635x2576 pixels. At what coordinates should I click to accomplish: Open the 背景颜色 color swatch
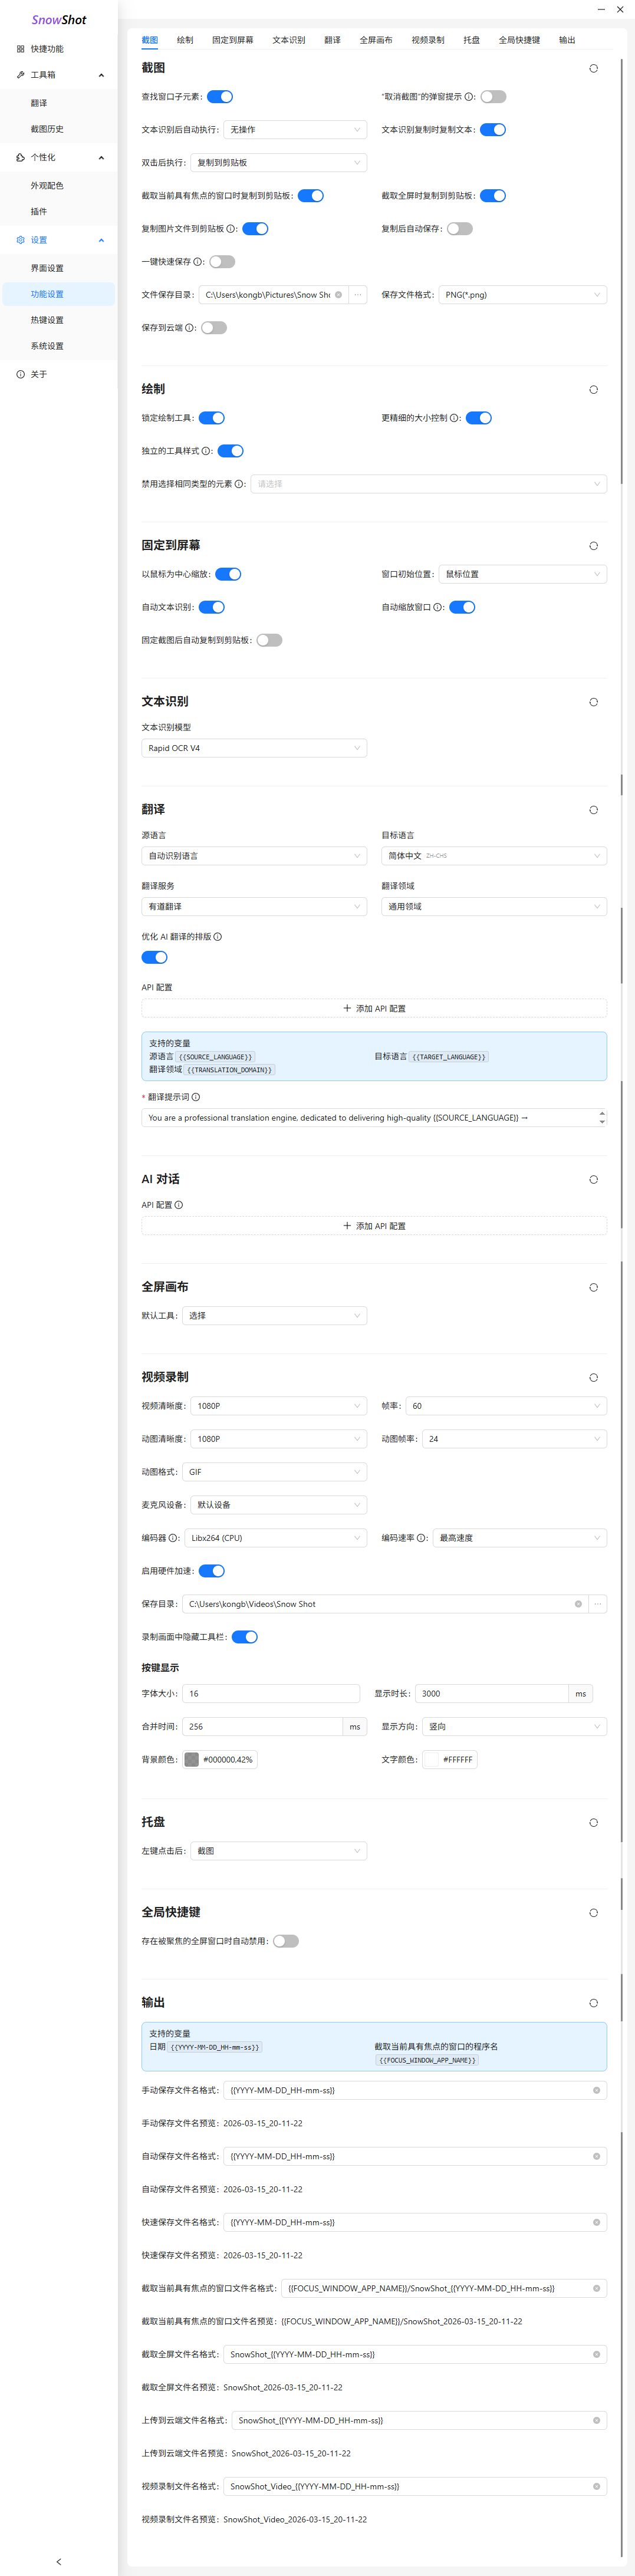tap(192, 1760)
